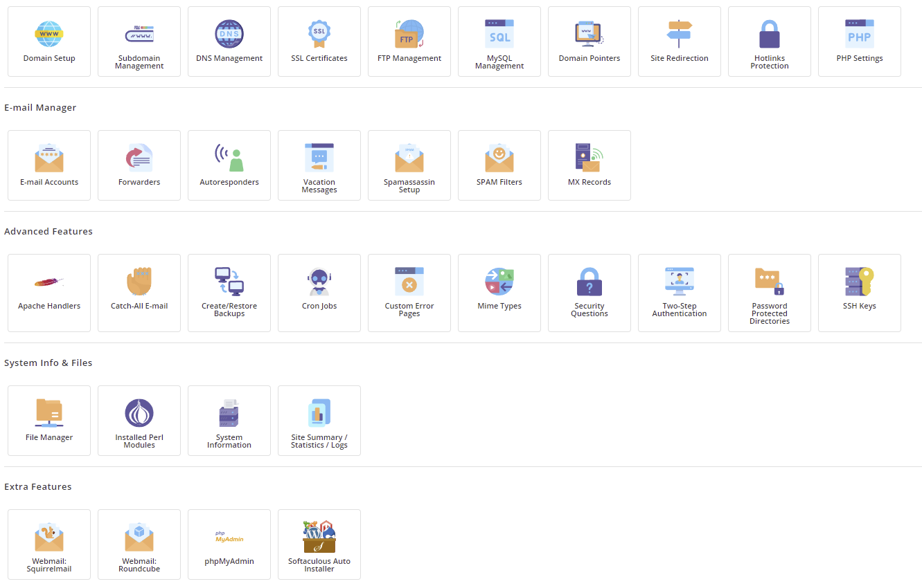
Task: Open SPAM Filters
Action: tap(499, 165)
